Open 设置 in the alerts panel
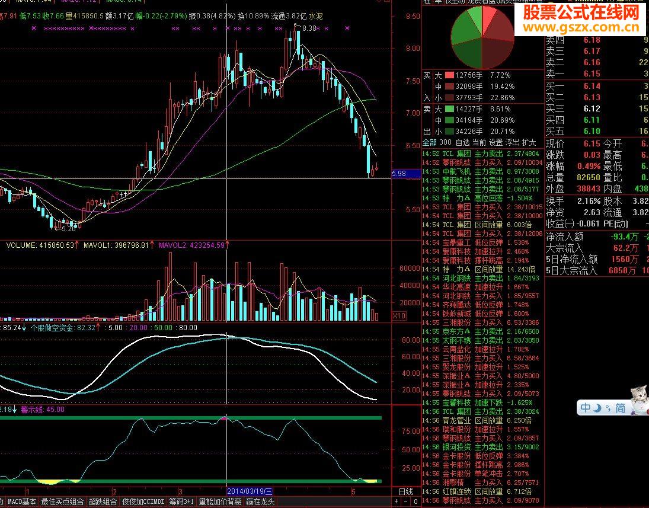The width and height of the screenshot is (649, 508). [x=495, y=142]
